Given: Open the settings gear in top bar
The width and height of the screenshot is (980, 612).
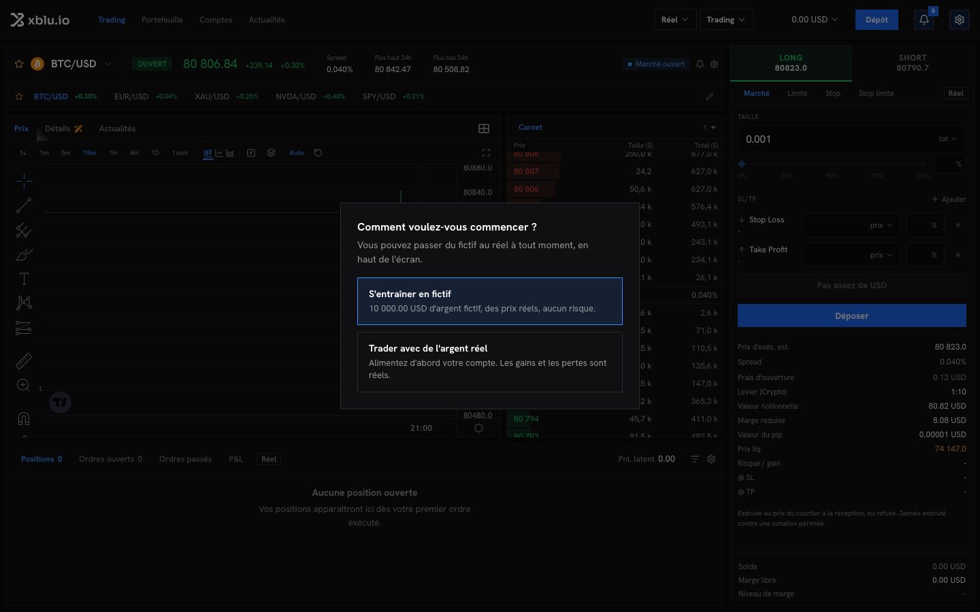Looking at the screenshot, I should [x=960, y=20].
